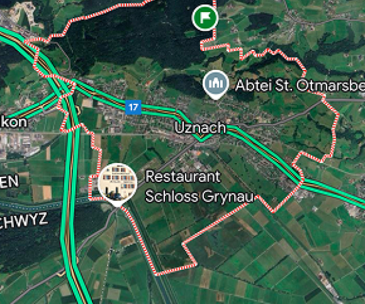This screenshot has width=365, height=304.
Task: Click the dark forest north of route 17
Action: [130, 35]
